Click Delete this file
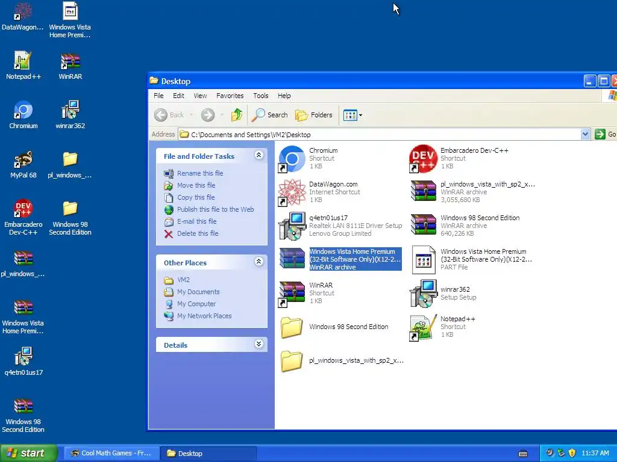The height and width of the screenshot is (462, 617). pos(191,233)
